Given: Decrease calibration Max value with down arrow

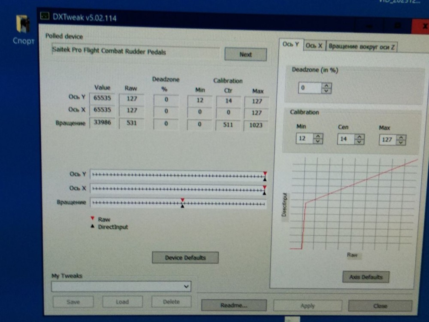Looking at the screenshot, I should [401, 143].
